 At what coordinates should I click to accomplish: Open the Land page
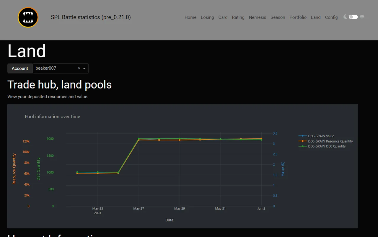tap(316, 17)
